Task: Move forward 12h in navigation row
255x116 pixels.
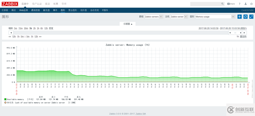Action: pos(36,36)
